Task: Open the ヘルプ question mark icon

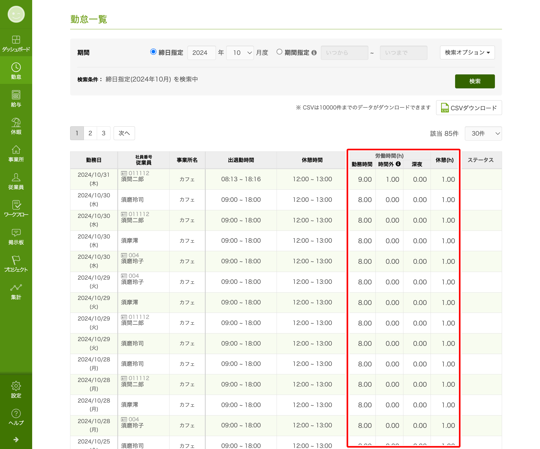Action: 16,413
